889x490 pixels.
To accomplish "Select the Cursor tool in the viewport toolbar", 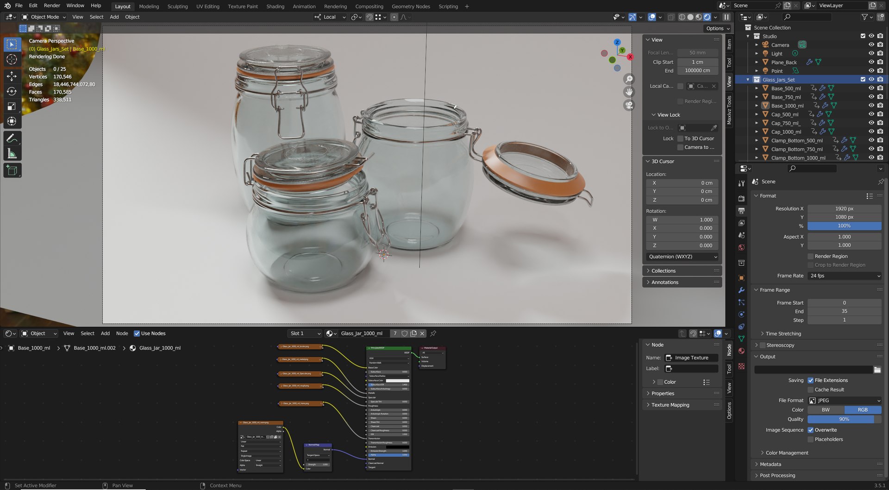I will click(12, 59).
